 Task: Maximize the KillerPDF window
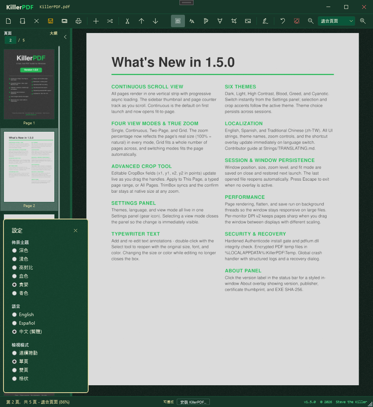click(346, 7)
